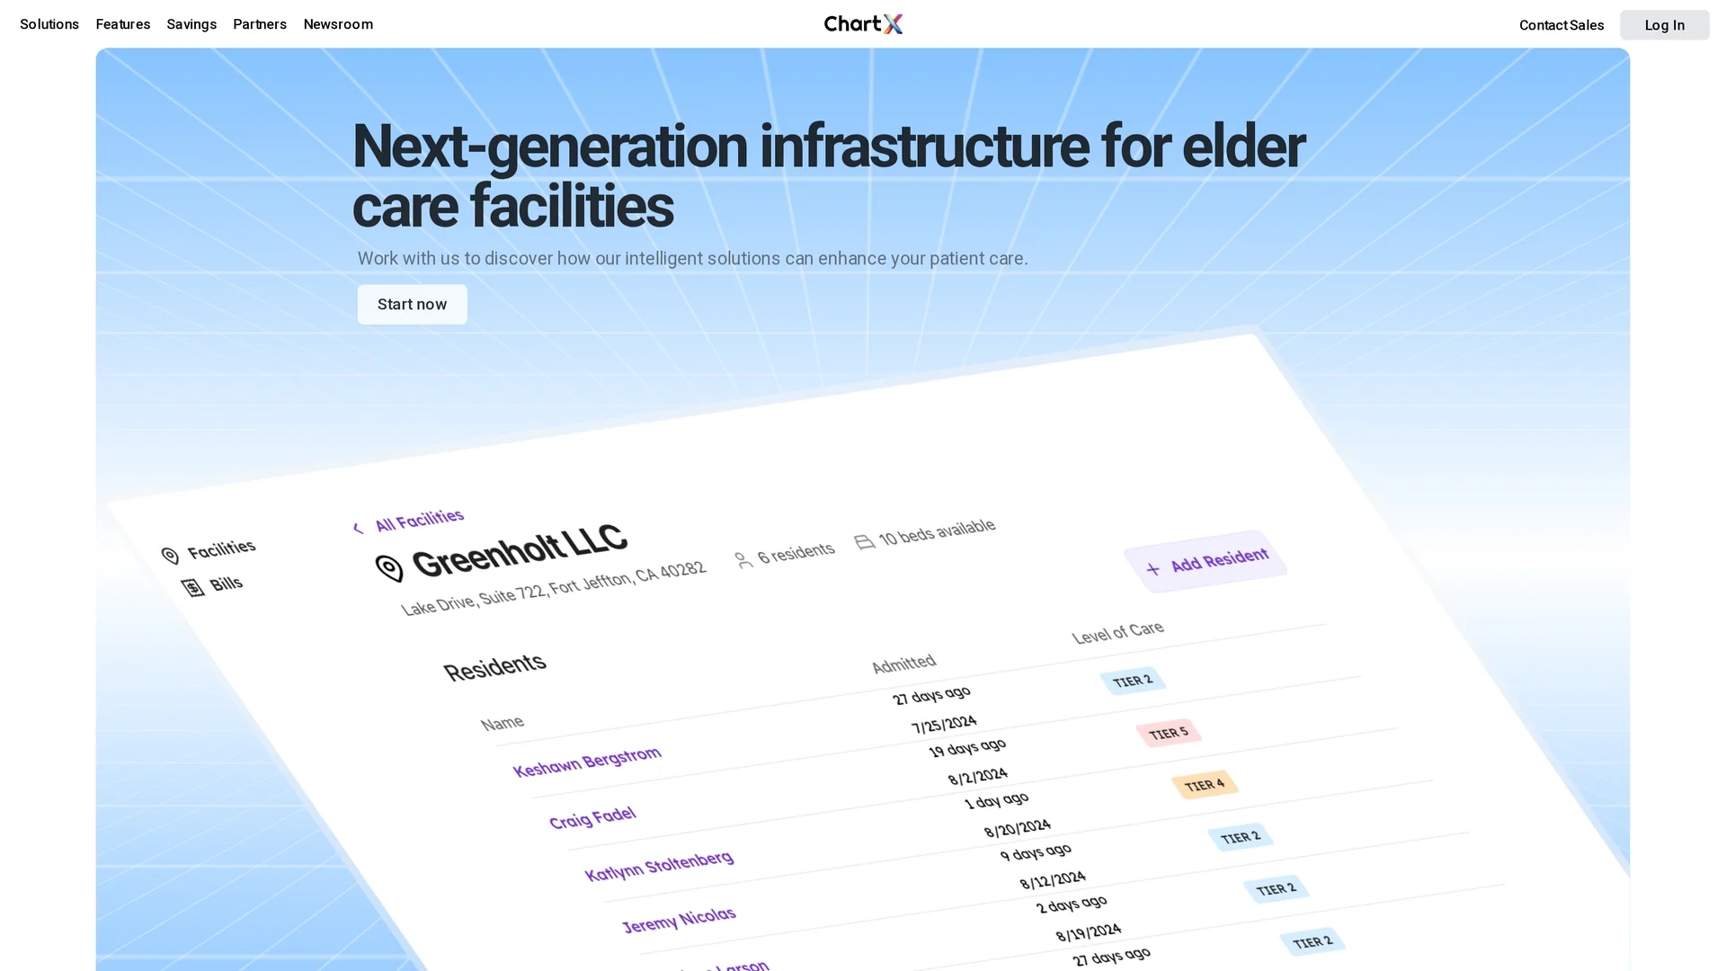Click the TIER 4 badge
Image resolution: width=1726 pixels, height=971 pixels.
click(x=1205, y=785)
